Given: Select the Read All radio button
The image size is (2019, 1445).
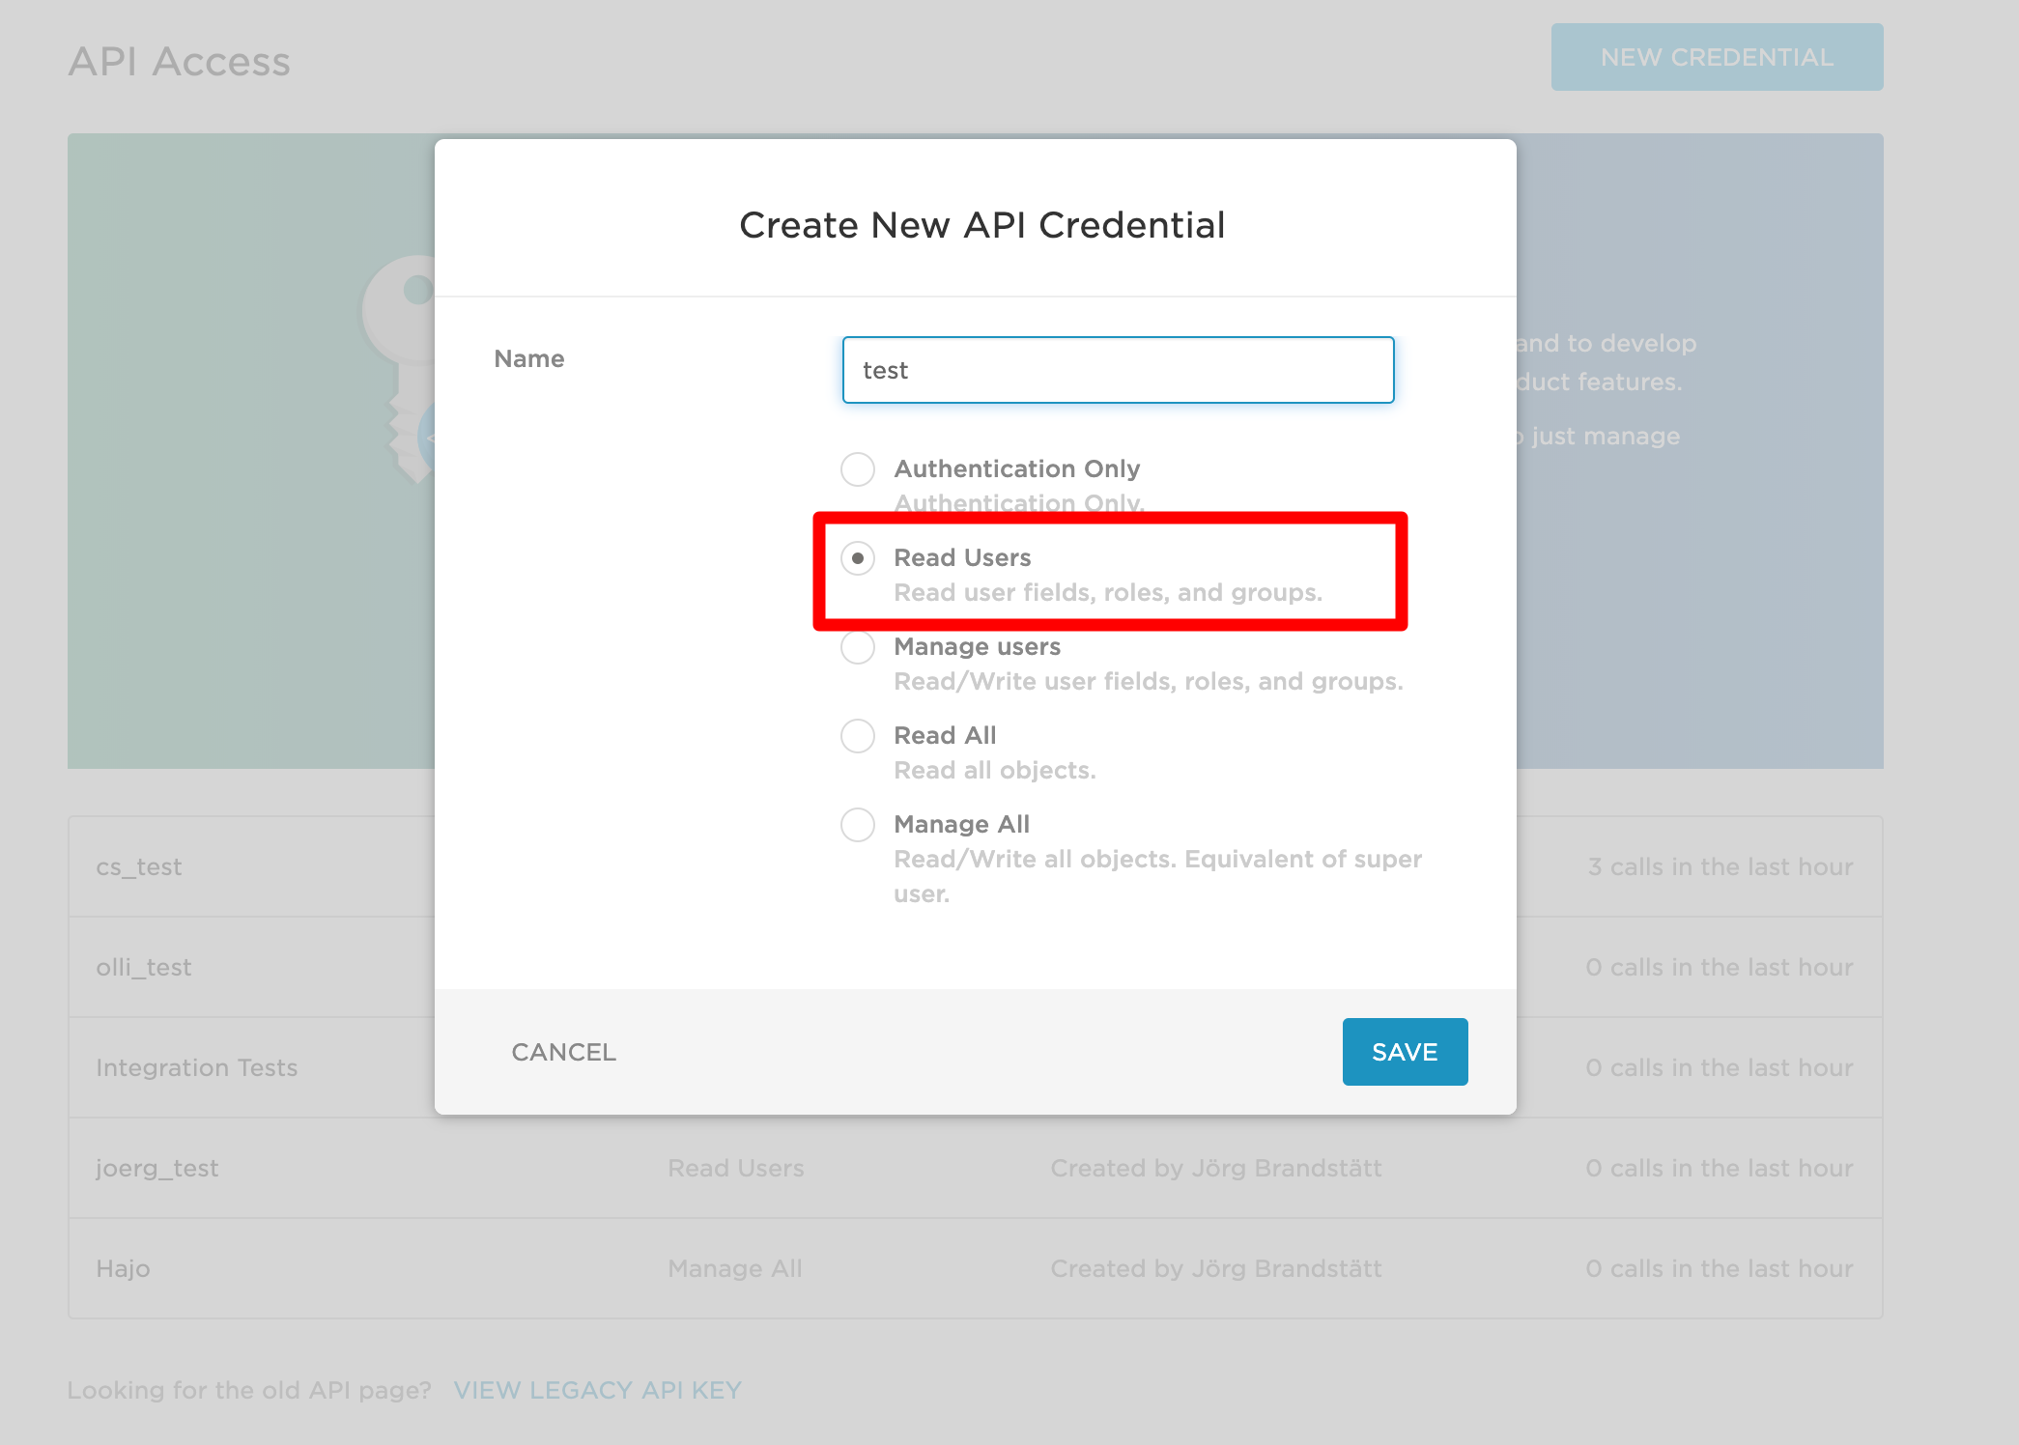Looking at the screenshot, I should 858,736.
